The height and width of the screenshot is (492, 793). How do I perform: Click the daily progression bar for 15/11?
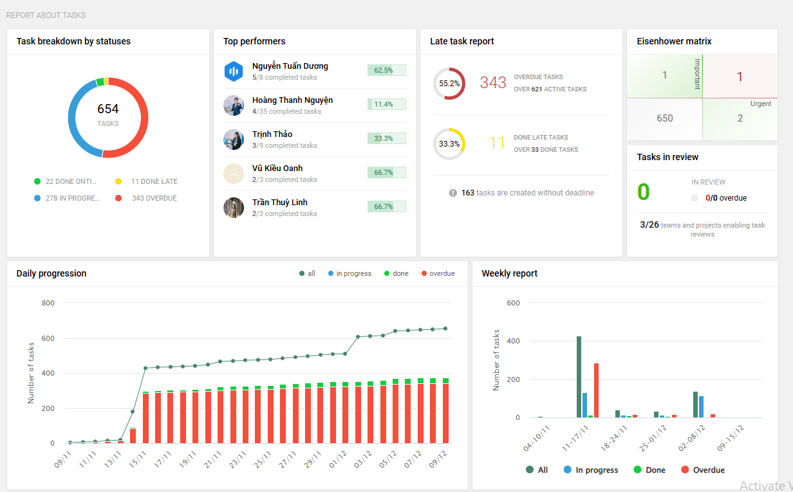point(145,417)
